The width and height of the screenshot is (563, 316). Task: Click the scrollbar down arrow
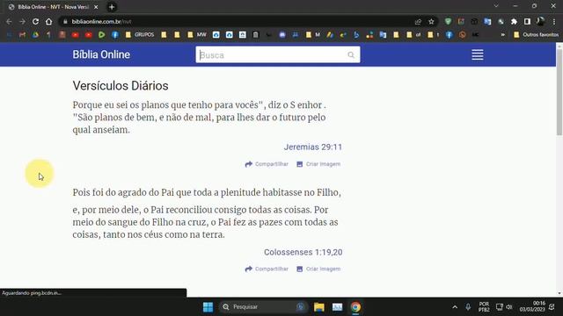(x=559, y=293)
